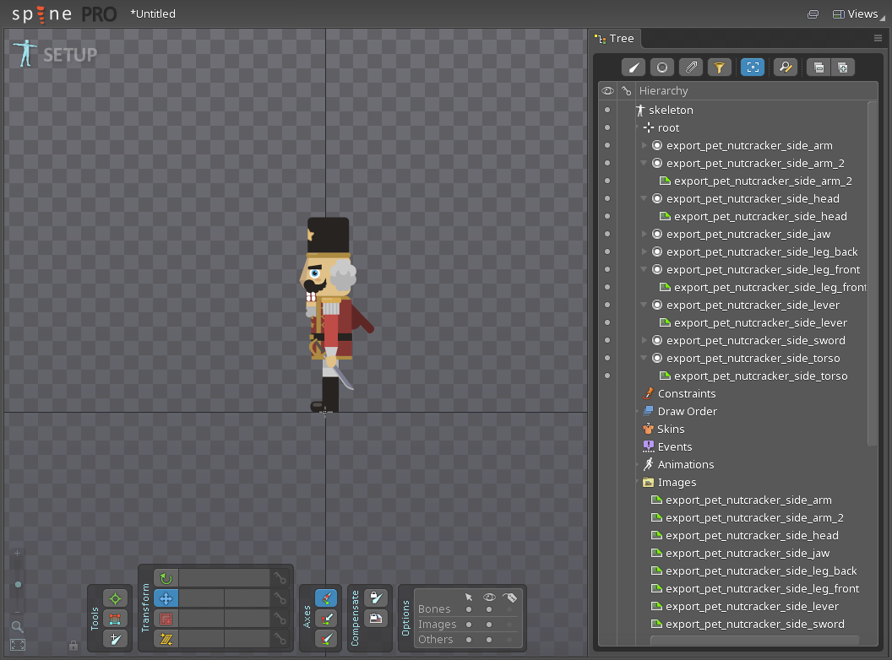The width and height of the screenshot is (892, 660).
Task: Click the yellow funnel filter icon
Action: coord(718,68)
